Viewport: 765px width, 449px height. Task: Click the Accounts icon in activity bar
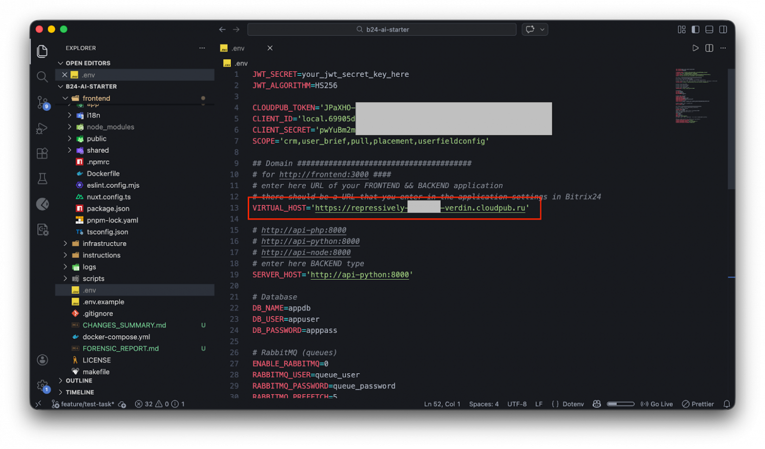click(42, 360)
